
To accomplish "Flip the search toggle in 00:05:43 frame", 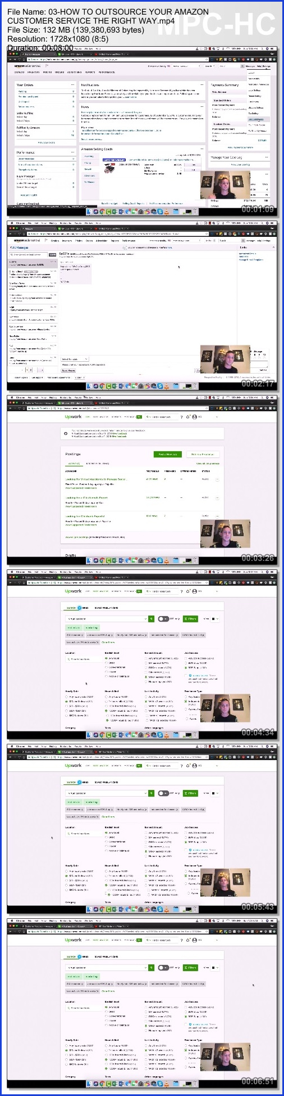I will coord(163,793).
